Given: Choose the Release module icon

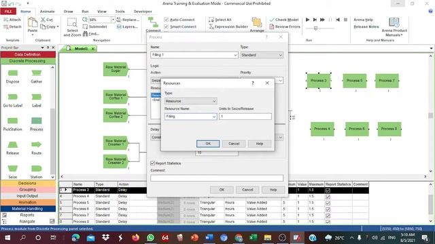Looking at the screenshot, I should point(12,144).
